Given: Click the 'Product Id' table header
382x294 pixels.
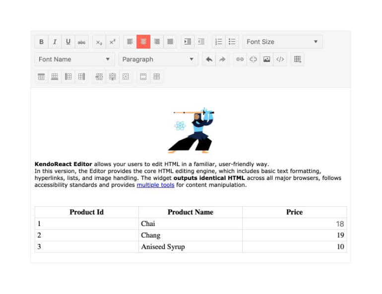Looking at the screenshot, I should 87,212.
